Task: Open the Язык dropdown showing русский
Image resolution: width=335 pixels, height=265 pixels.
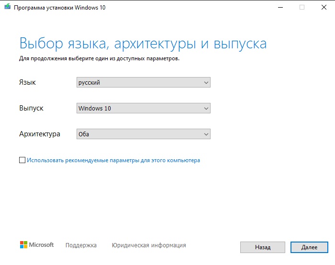Action: pos(144,82)
